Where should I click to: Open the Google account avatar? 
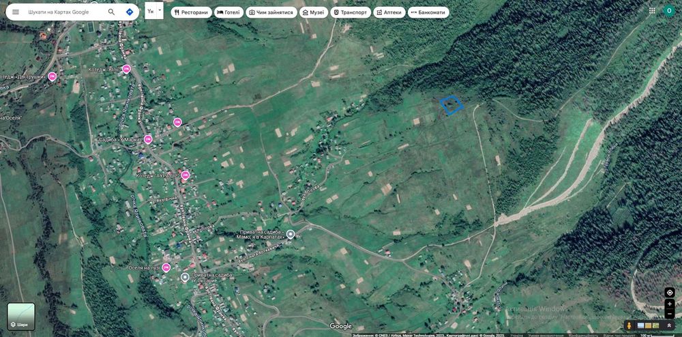669,11
